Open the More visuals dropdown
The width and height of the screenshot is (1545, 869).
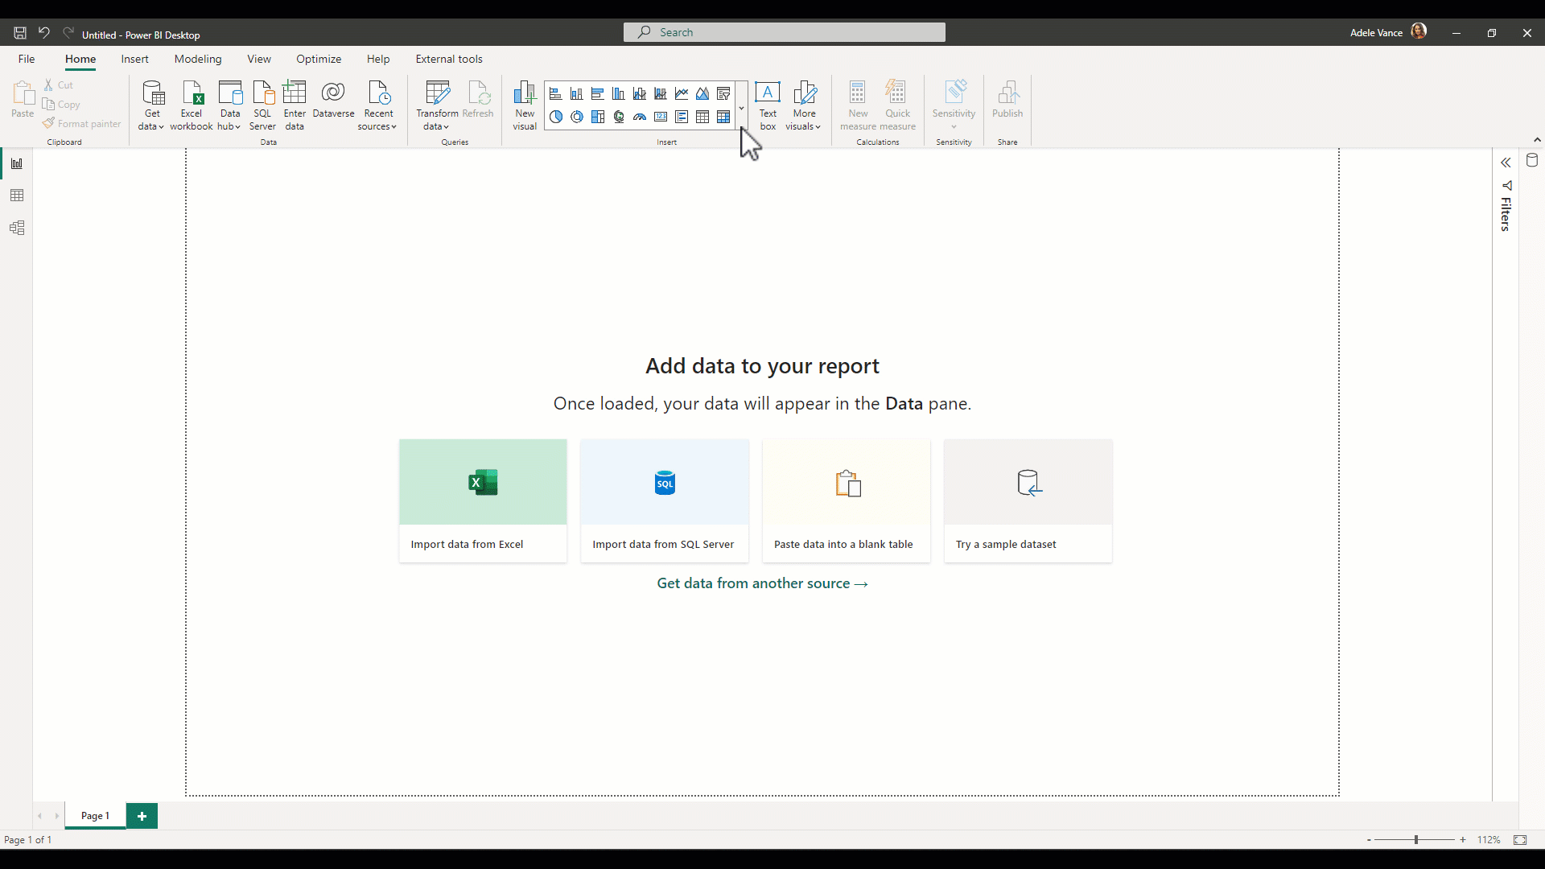[x=804, y=105]
